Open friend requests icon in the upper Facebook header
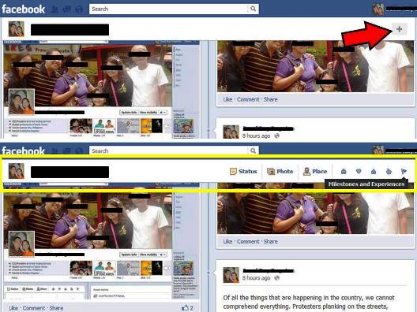Viewport: 417px width, 312px height. pos(54,9)
